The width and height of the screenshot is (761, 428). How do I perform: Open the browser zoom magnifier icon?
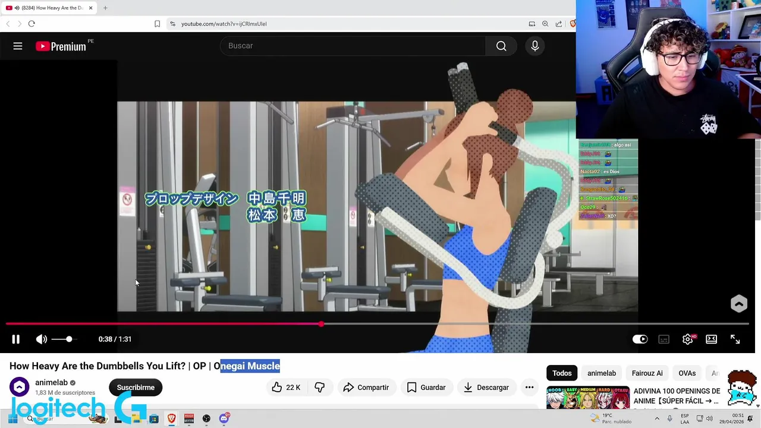545,24
